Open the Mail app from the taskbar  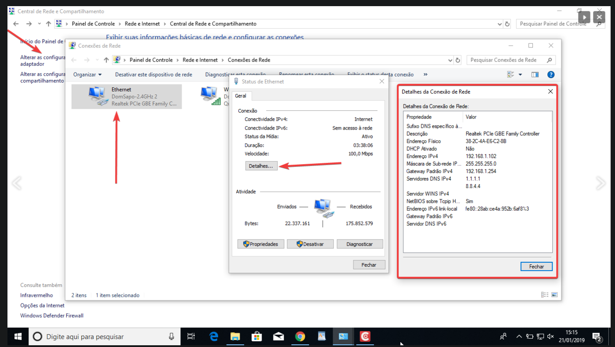pyautogui.click(x=278, y=336)
